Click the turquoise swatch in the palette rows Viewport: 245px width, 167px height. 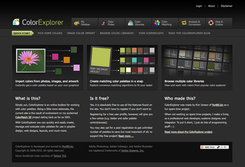(x=134, y=60)
